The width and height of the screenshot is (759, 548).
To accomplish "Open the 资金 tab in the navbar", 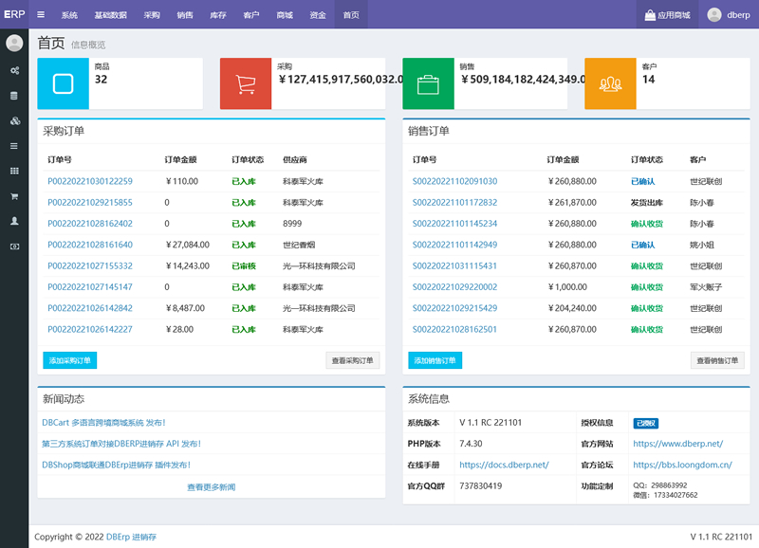I will (318, 14).
